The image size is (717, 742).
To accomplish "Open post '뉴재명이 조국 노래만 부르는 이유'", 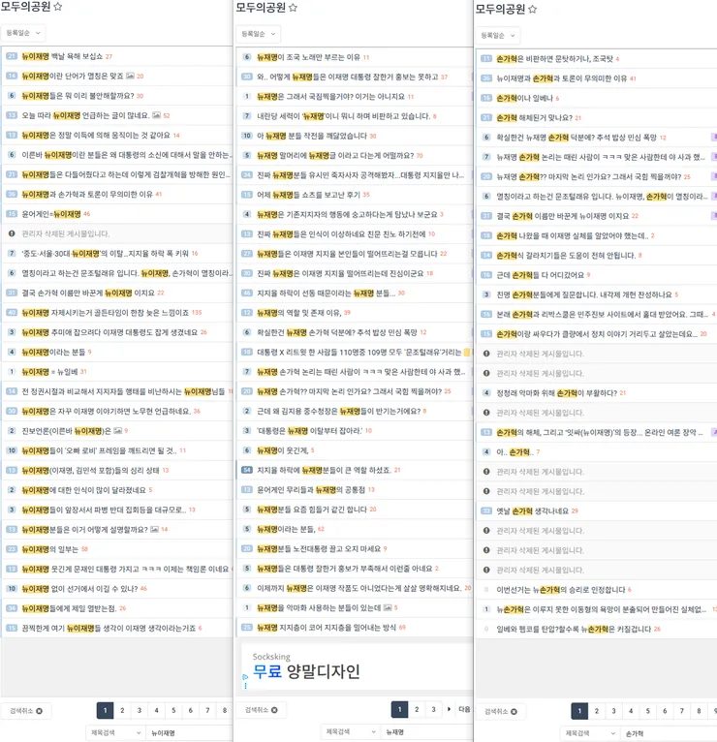I will click(308, 57).
